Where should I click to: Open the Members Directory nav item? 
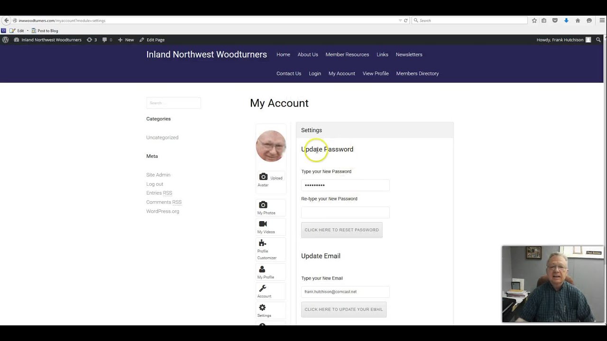[x=417, y=73]
